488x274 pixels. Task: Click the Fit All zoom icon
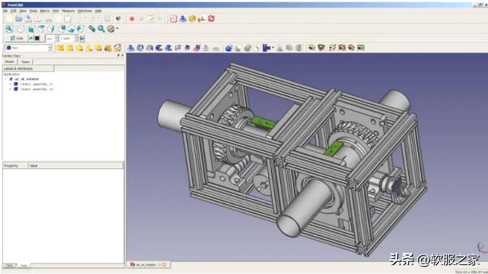coord(9,28)
